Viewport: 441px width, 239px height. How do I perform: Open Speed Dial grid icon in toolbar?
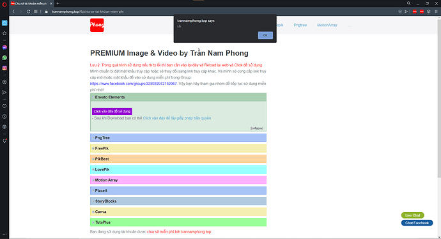pos(36,12)
